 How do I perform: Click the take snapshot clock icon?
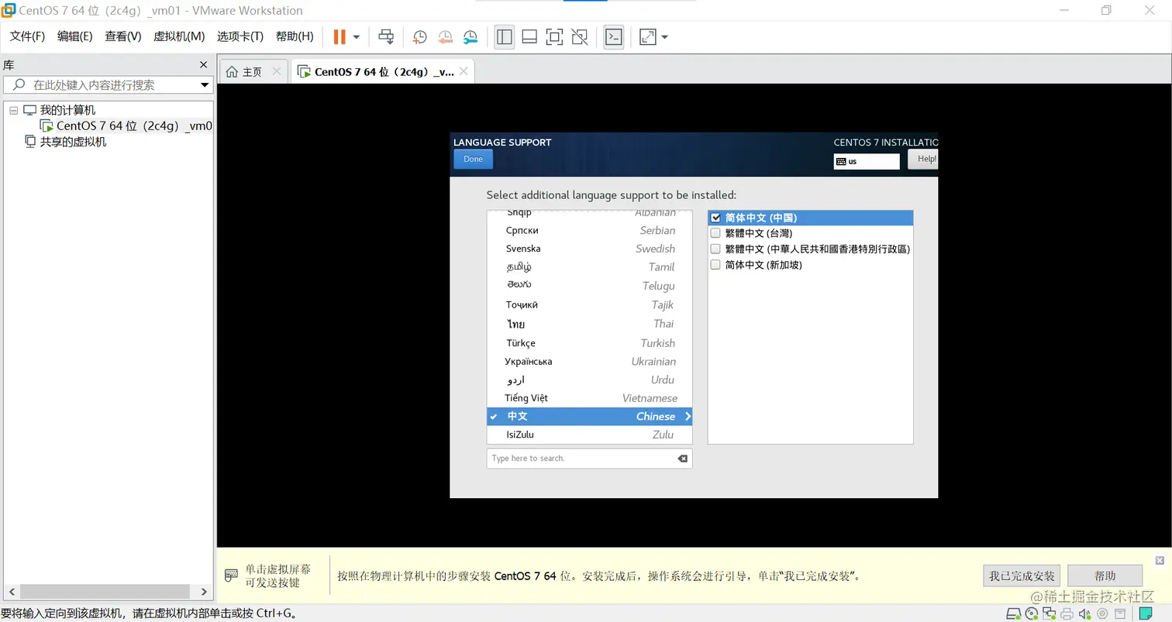419,36
